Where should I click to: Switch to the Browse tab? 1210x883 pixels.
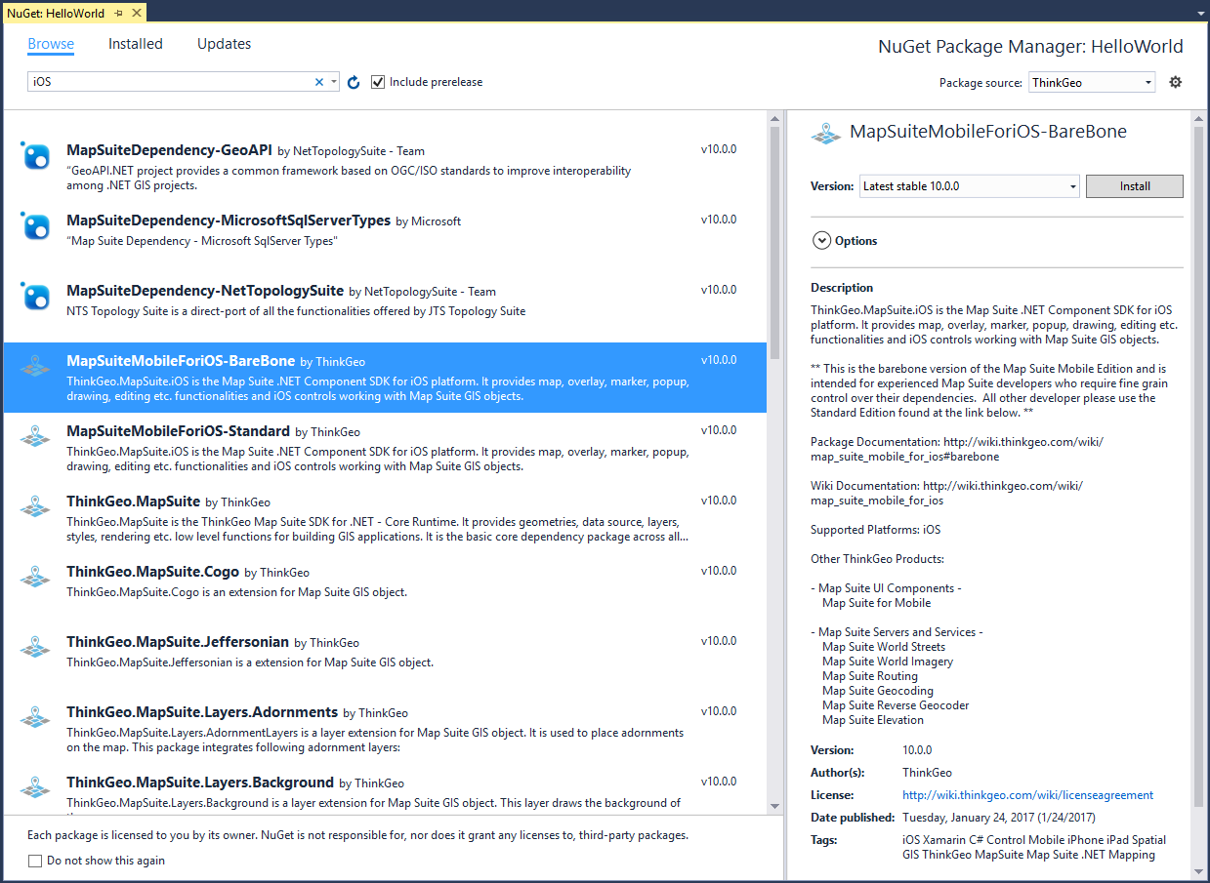click(51, 44)
